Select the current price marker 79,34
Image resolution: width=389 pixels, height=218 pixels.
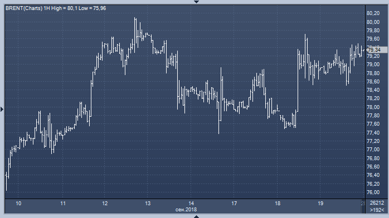click(x=376, y=49)
